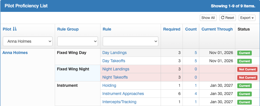The height and width of the screenshot is (106, 260).
Task: Open the Rule filter dropdown
Action: (131, 41)
